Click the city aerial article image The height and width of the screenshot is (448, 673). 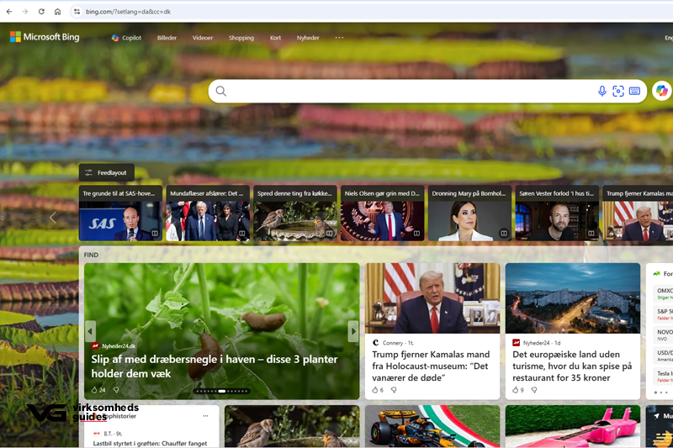pos(573,298)
